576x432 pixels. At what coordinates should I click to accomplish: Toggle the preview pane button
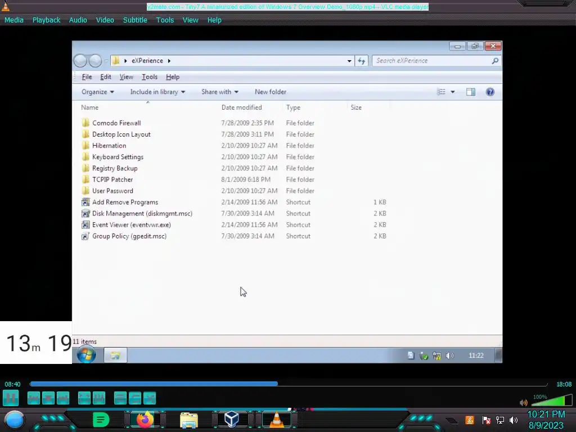[x=471, y=92]
